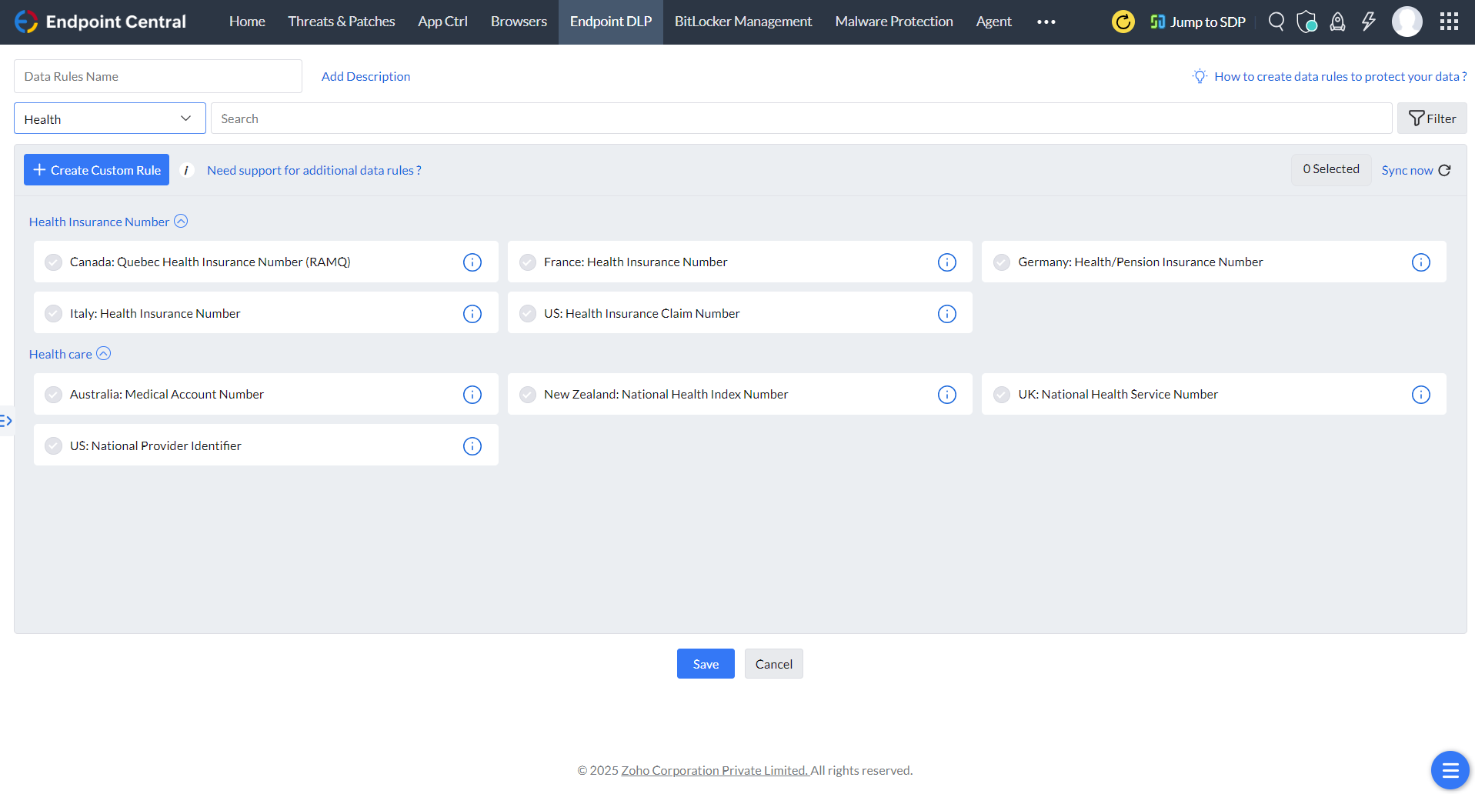Open the shield security status icon
1475x794 pixels.
[x=1306, y=22]
